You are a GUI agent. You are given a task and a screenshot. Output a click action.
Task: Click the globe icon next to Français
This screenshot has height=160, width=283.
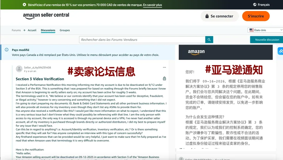[x=255, y=5]
